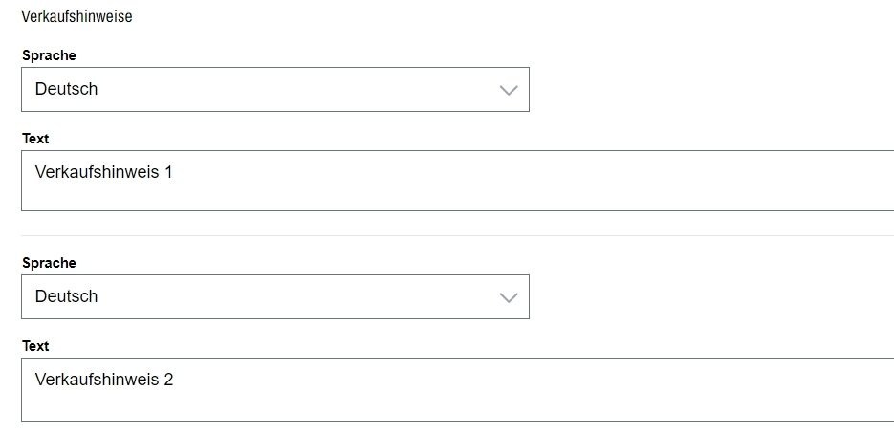
Task: Focus the text field containing 'Verkaufshinweis 2'
Action: coord(457,388)
